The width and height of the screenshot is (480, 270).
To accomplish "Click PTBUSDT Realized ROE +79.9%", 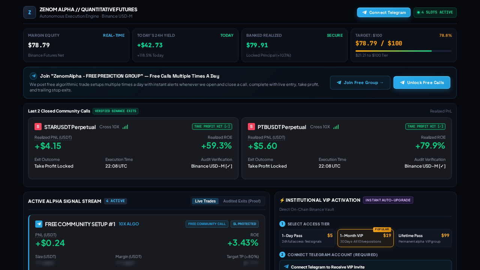I will click(430, 145).
